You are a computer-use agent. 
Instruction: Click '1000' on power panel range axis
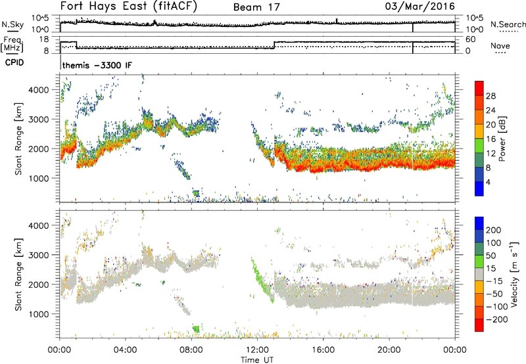click(x=39, y=178)
